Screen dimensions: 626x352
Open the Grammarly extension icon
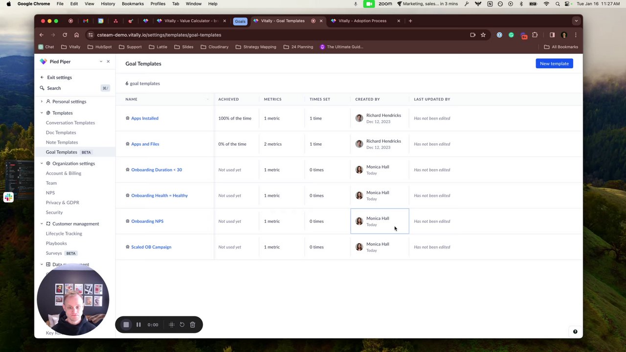(511, 35)
